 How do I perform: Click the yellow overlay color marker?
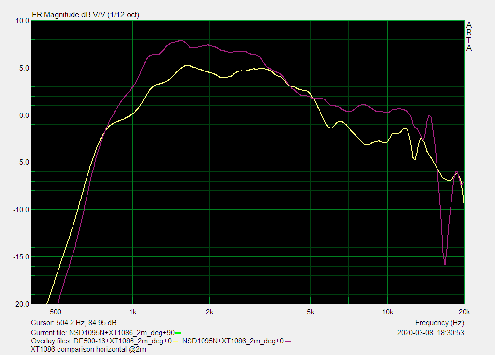click(175, 341)
